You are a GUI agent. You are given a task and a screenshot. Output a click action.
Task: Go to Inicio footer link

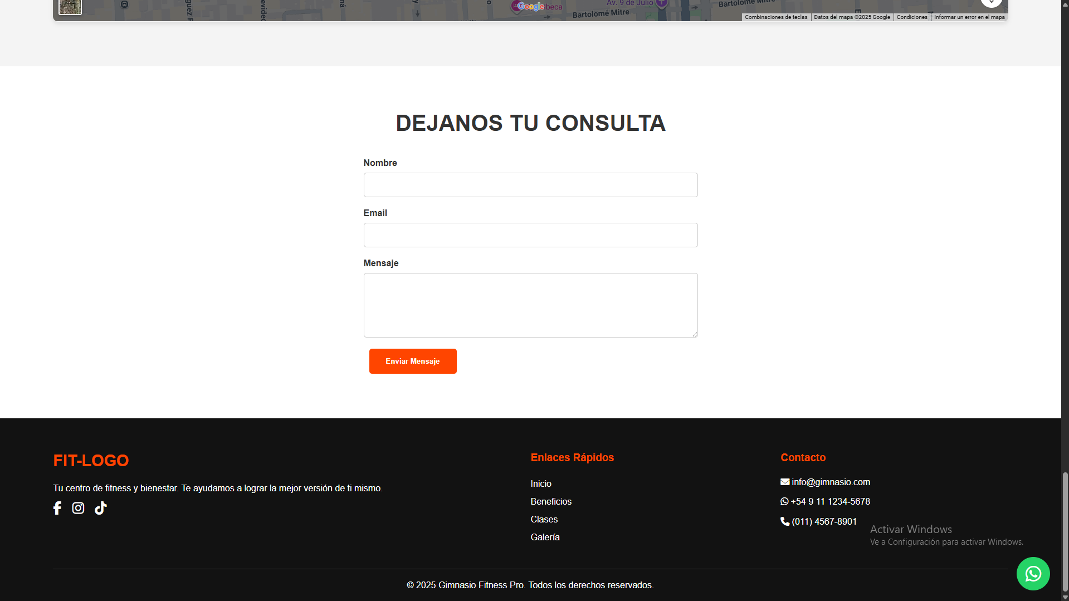point(541,483)
